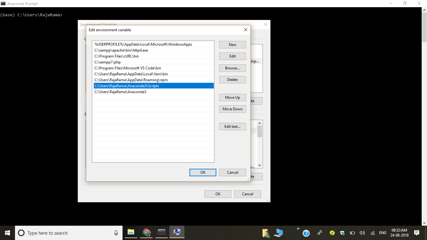
Task: Open the user folder icon on taskbar
Action: click(x=266, y=233)
